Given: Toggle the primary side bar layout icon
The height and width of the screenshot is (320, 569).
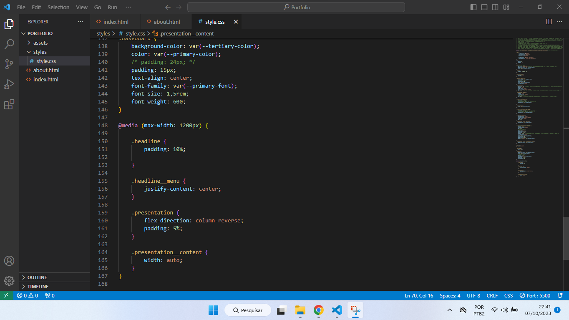Looking at the screenshot, I should click(x=473, y=7).
